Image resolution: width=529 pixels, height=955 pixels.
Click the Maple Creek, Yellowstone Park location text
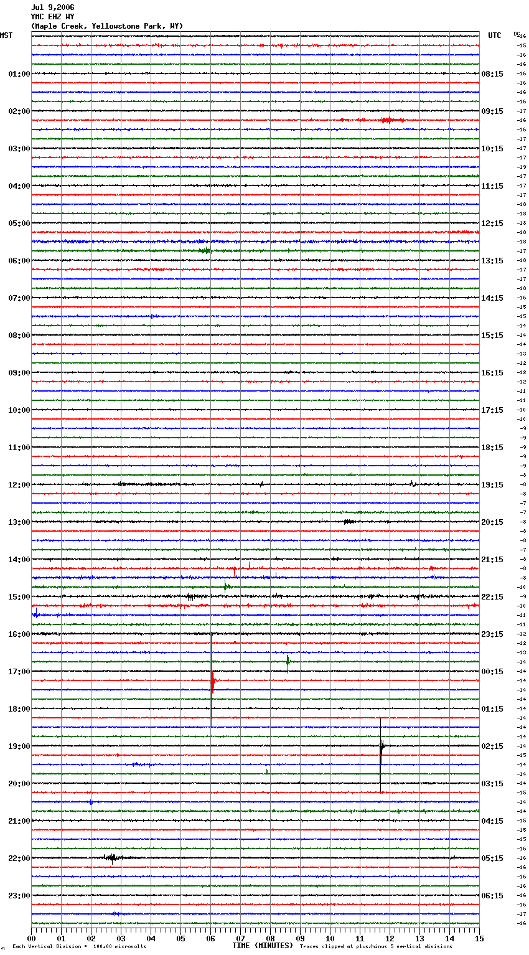(x=107, y=26)
